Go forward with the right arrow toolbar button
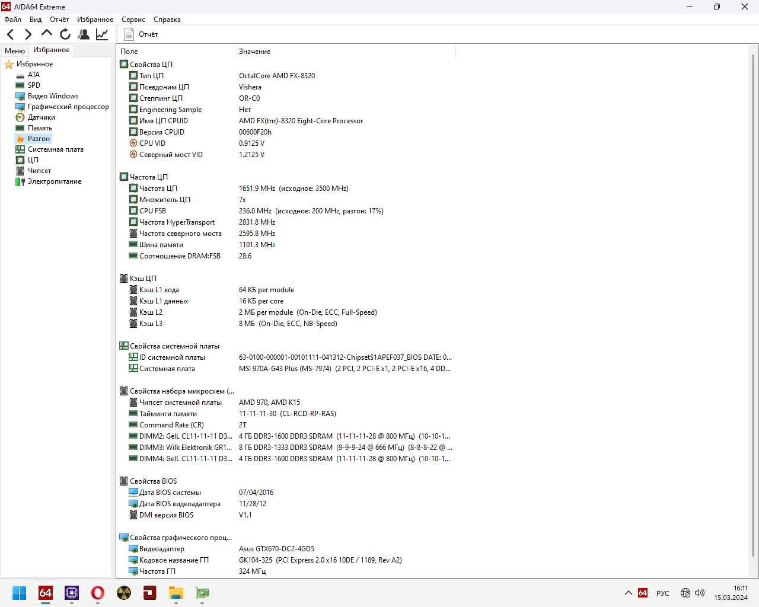 (x=28, y=34)
